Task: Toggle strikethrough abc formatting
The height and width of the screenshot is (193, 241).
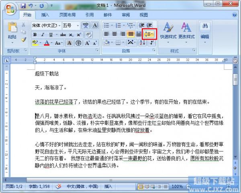Action: [63, 35]
